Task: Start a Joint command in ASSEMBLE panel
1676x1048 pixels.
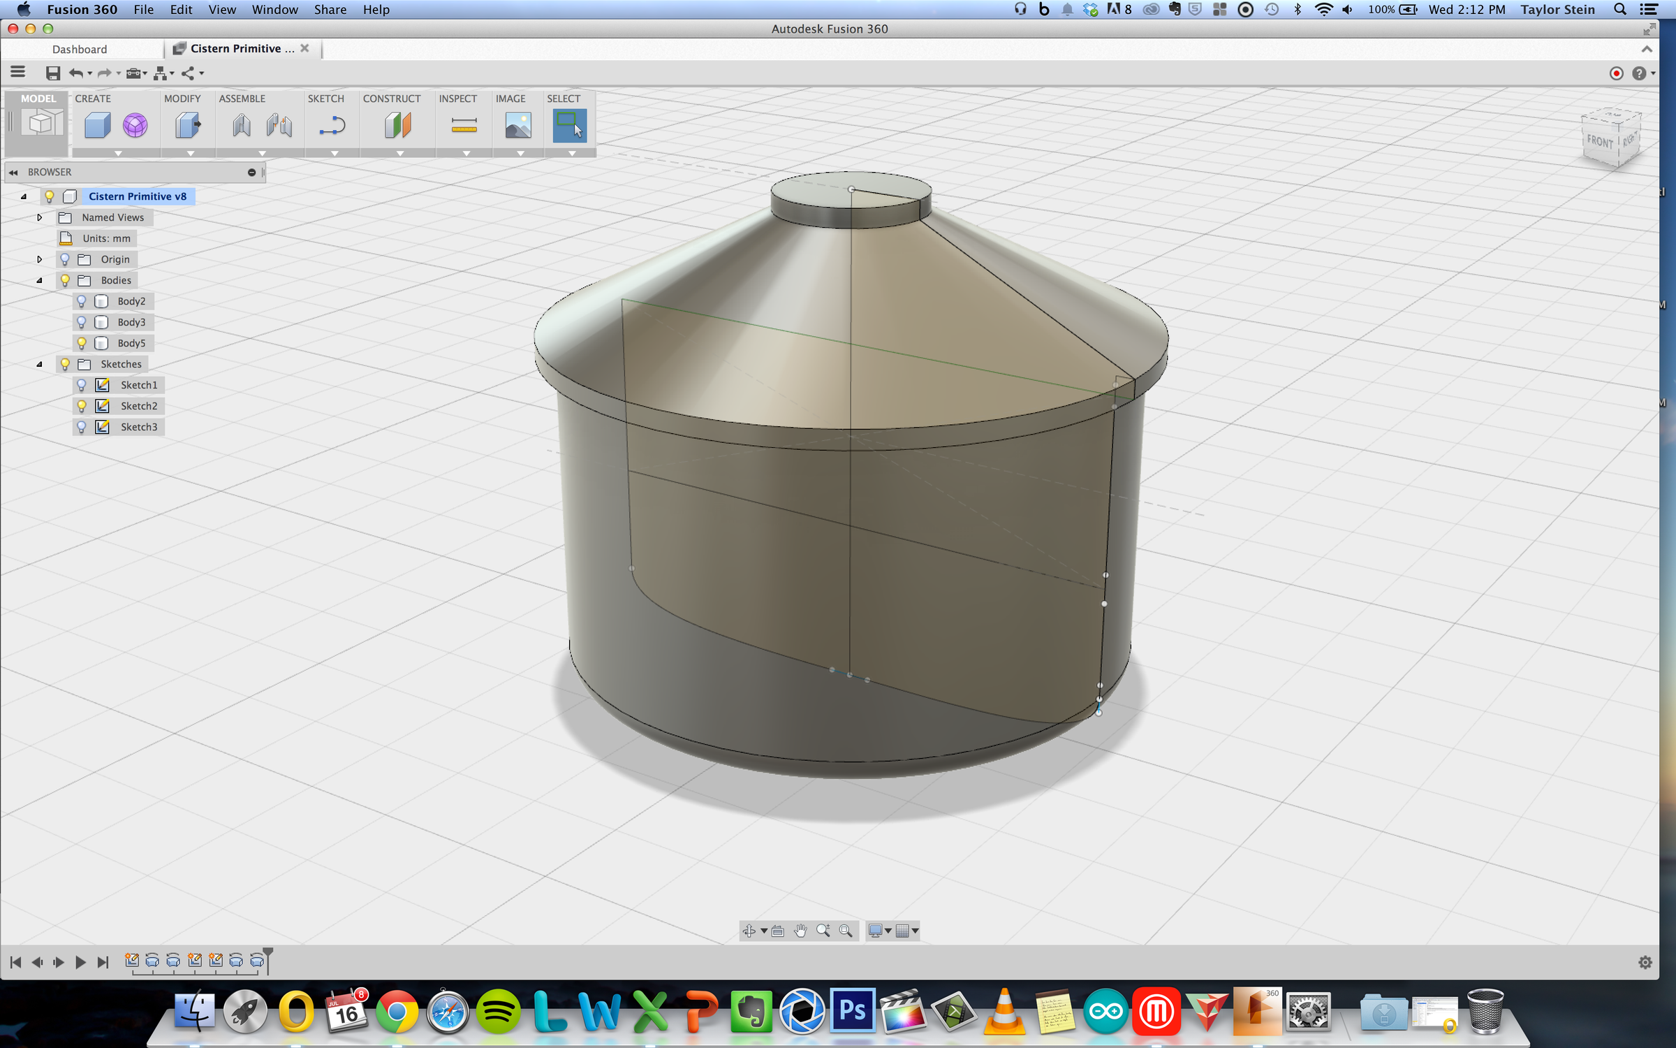Action: click(x=242, y=126)
